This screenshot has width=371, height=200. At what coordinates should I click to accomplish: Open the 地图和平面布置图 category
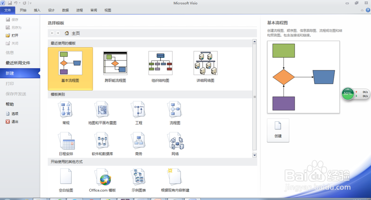(x=102, y=113)
